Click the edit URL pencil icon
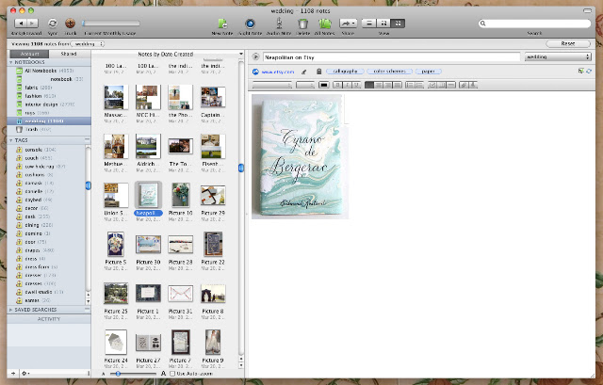 coord(303,72)
